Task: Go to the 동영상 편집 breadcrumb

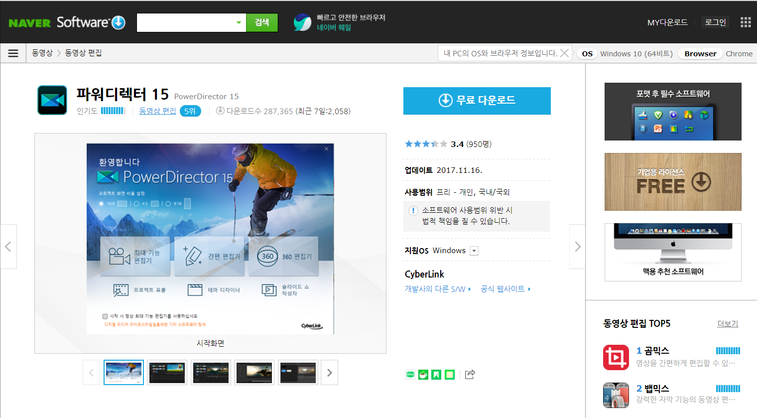Action: (x=83, y=53)
